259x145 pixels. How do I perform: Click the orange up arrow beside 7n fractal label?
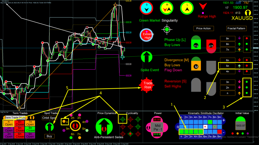click(x=239, y=50)
